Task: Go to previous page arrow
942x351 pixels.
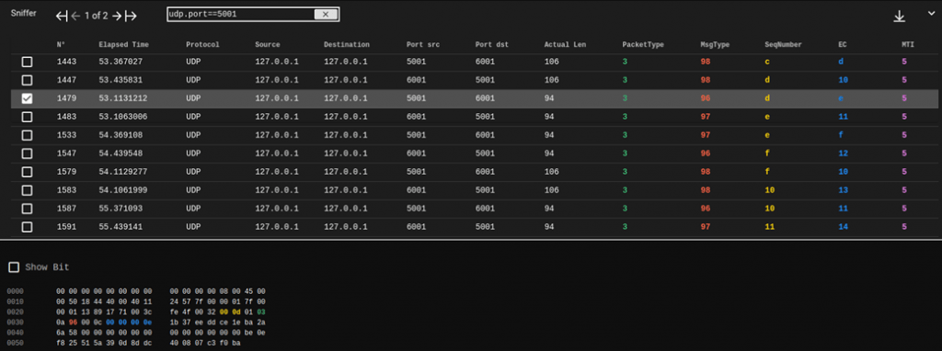Action: pyautogui.click(x=75, y=17)
